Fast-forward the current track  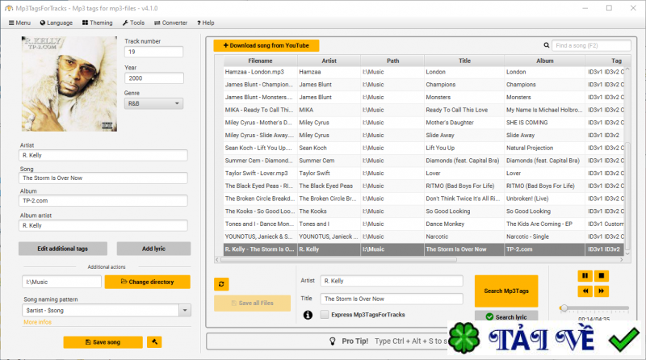click(x=602, y=290)
